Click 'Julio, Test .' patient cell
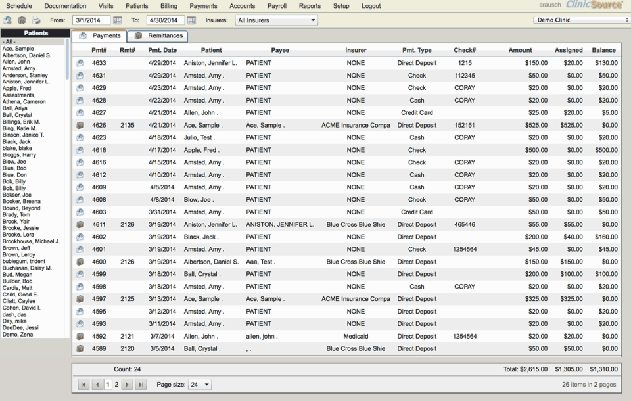The height and width of the screenshot is (401, 631). pyautogui.click(x=200, y=137)
